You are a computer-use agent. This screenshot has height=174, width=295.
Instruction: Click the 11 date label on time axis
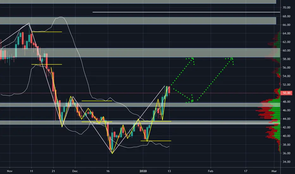(x=31, y=171)
